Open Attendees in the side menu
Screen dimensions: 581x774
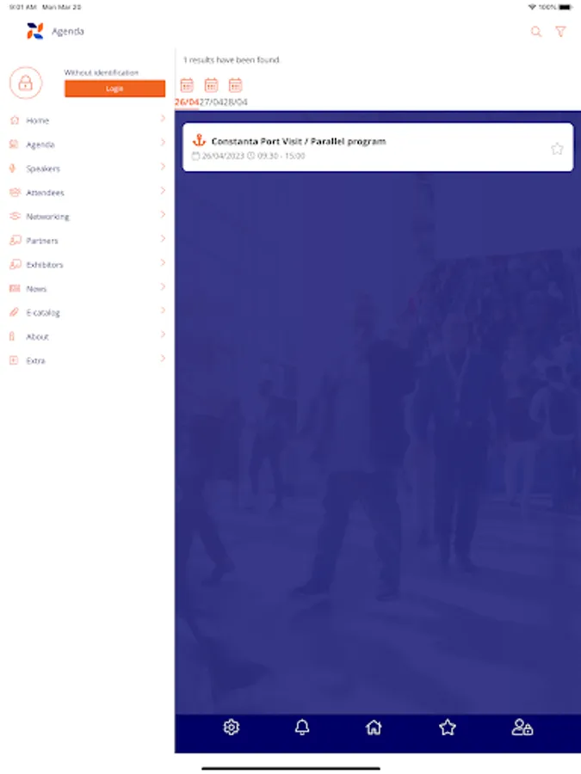click(87, 193)
